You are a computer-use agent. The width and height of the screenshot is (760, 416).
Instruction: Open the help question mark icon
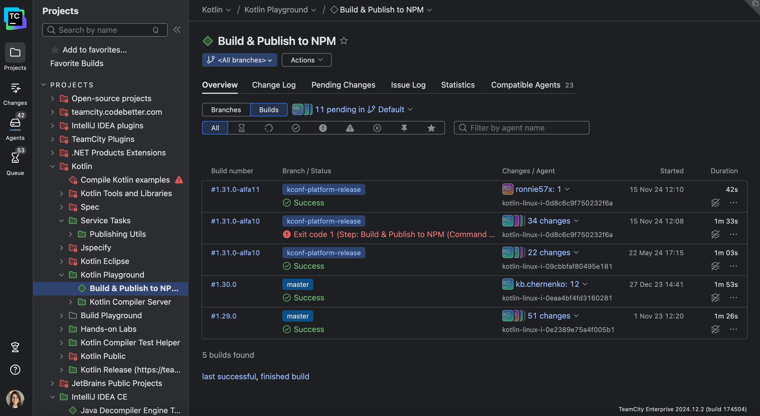point(15,370)
